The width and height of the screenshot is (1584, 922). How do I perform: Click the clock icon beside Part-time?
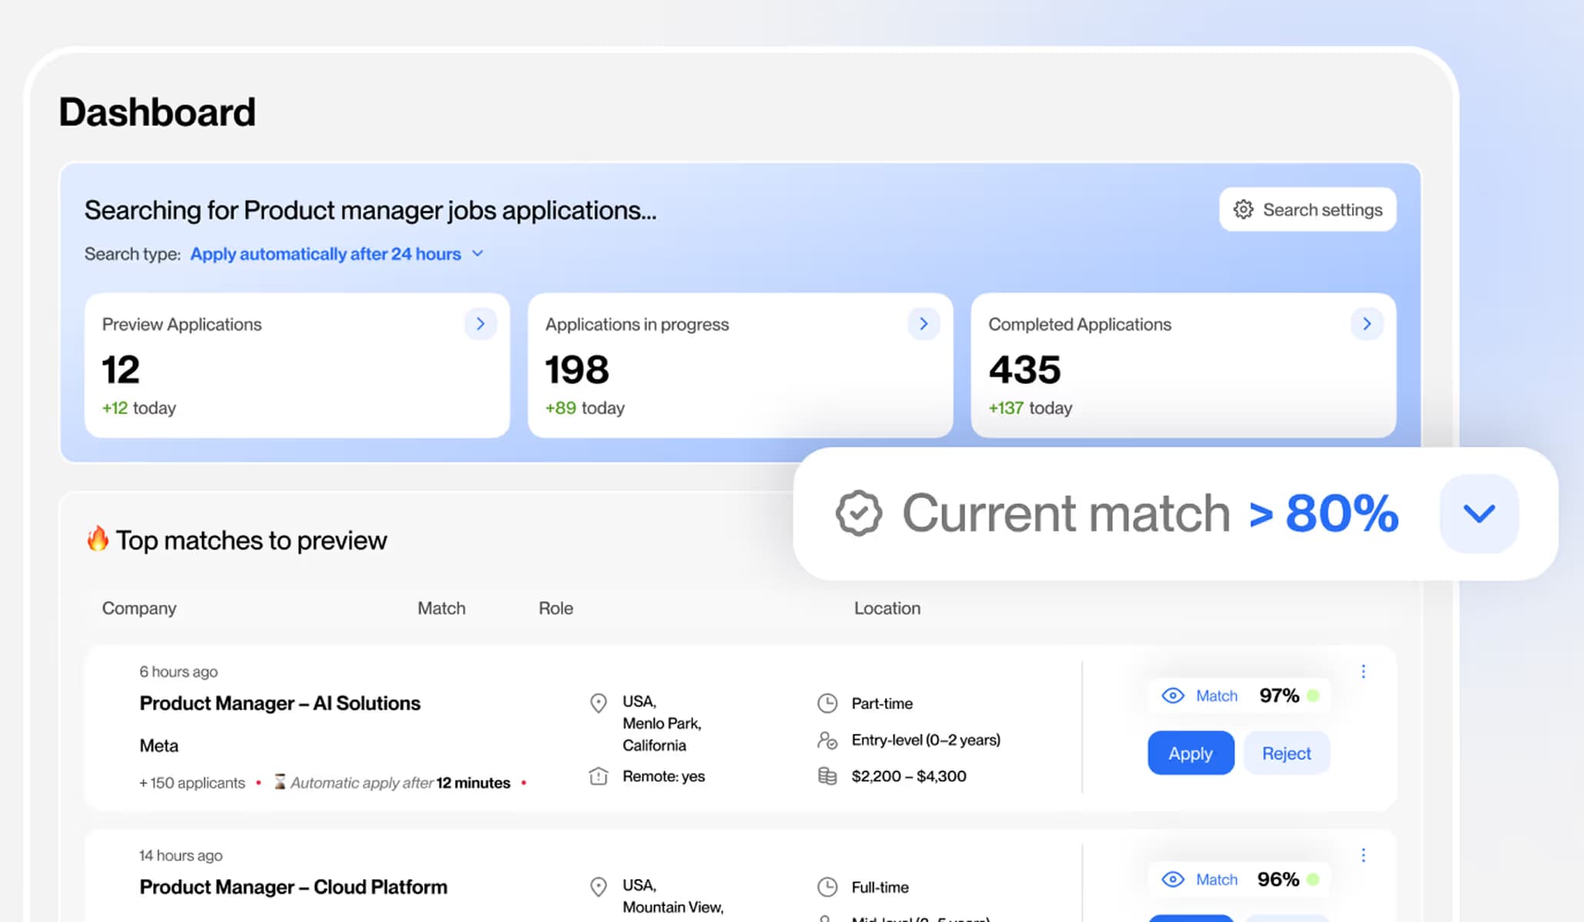tap(827, 703)
